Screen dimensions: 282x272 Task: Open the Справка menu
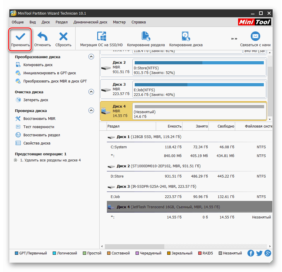[139, 22]
